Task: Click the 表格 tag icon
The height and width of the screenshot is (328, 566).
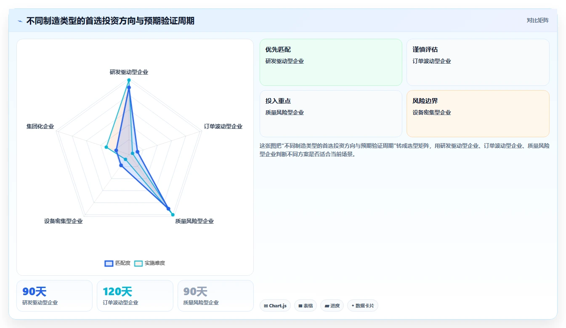Action: point(300,306)
